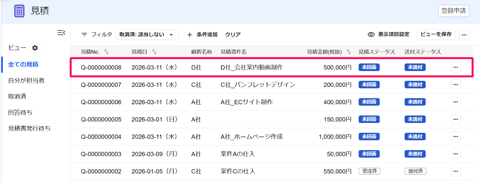
Task: Click the 1,000,000円 amount cell
Action: [335, 137]
